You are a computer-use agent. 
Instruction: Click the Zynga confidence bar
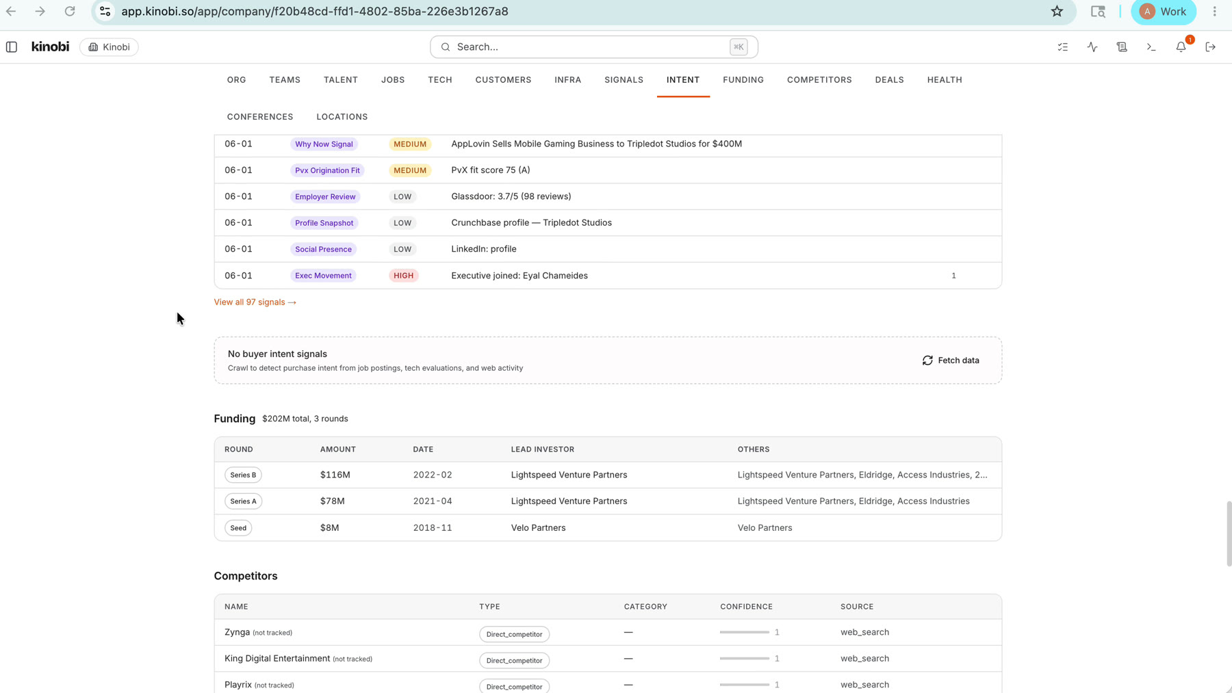tap(745, 632)
